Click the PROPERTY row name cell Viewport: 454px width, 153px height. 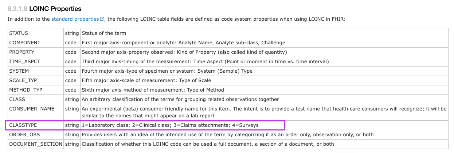[x=36, y=52]
